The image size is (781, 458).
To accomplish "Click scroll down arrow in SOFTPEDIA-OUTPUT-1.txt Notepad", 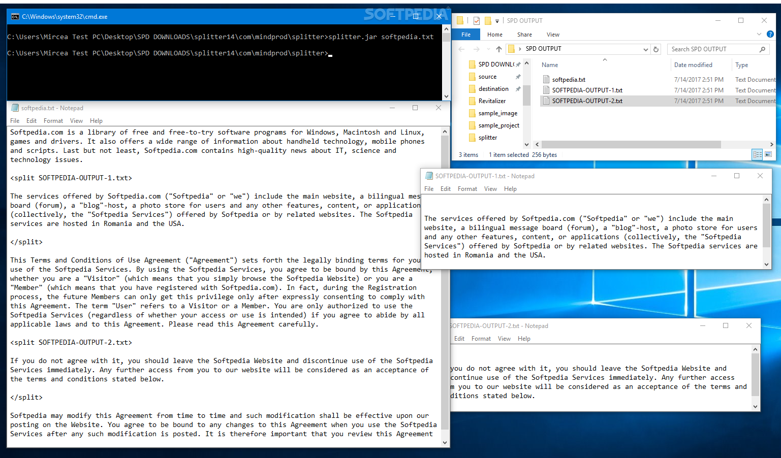I will click(767, 265).
